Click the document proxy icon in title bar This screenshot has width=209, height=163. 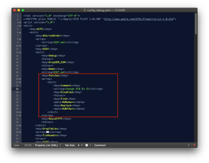[85, 10]
